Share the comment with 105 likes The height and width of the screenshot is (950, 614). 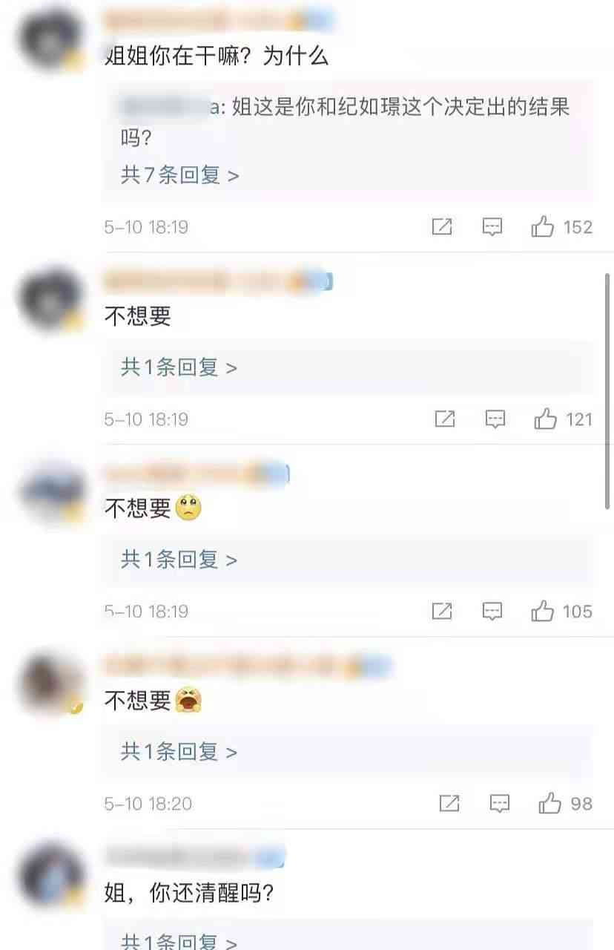(442, 612)
